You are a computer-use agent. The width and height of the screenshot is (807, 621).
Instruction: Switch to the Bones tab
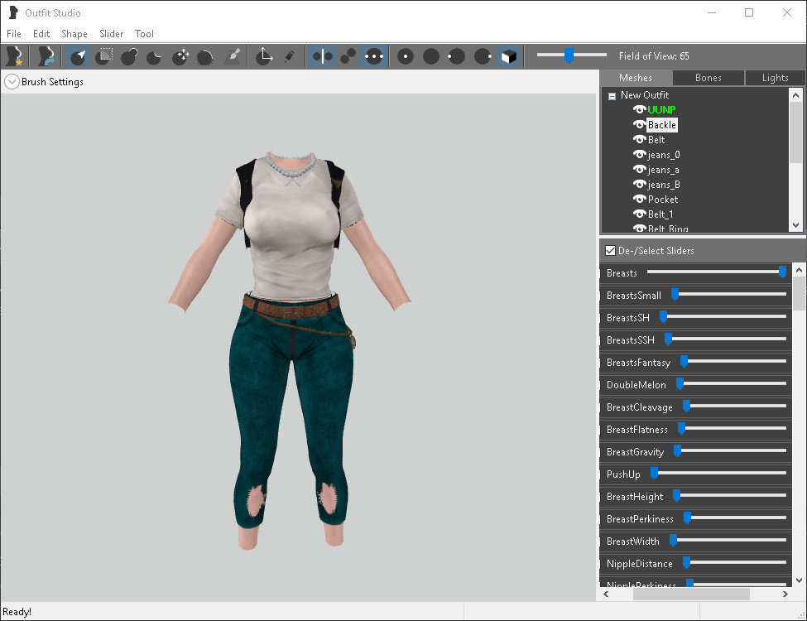coord(708,77)
